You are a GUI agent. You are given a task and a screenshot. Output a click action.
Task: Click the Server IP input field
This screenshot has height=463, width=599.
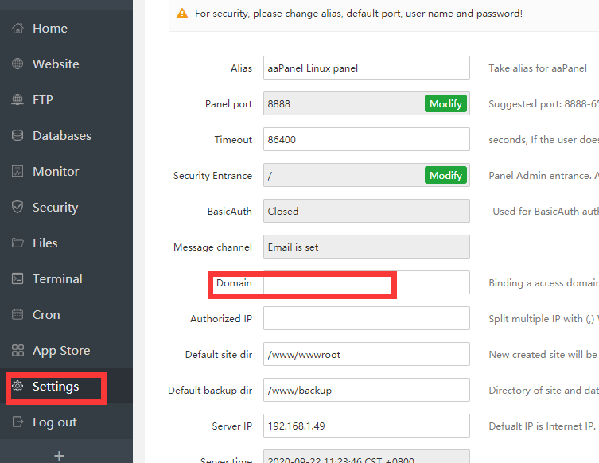tap(366, 426)
